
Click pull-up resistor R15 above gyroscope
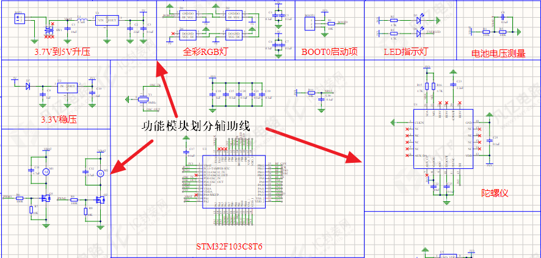[x=426, y=85]
